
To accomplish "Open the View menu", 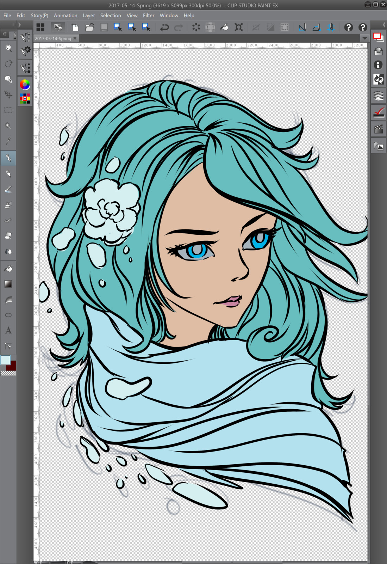I will 132,16.
